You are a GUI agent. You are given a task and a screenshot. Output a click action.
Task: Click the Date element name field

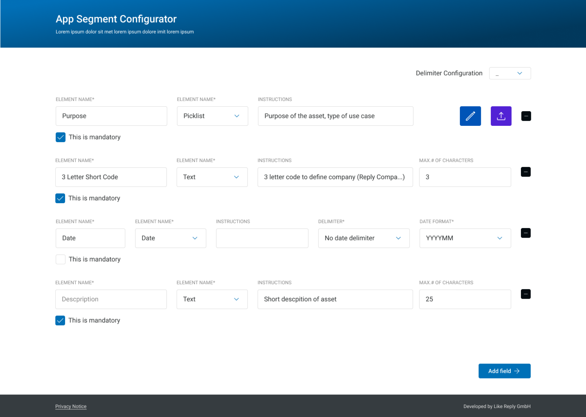coord(90,238)
